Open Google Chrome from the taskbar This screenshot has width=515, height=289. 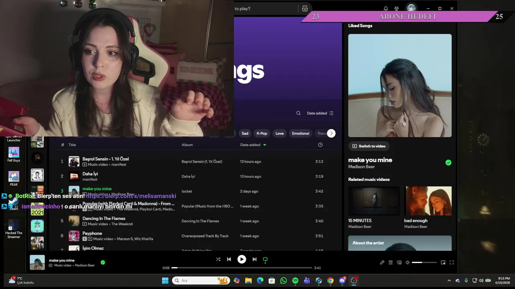point(330,281)
